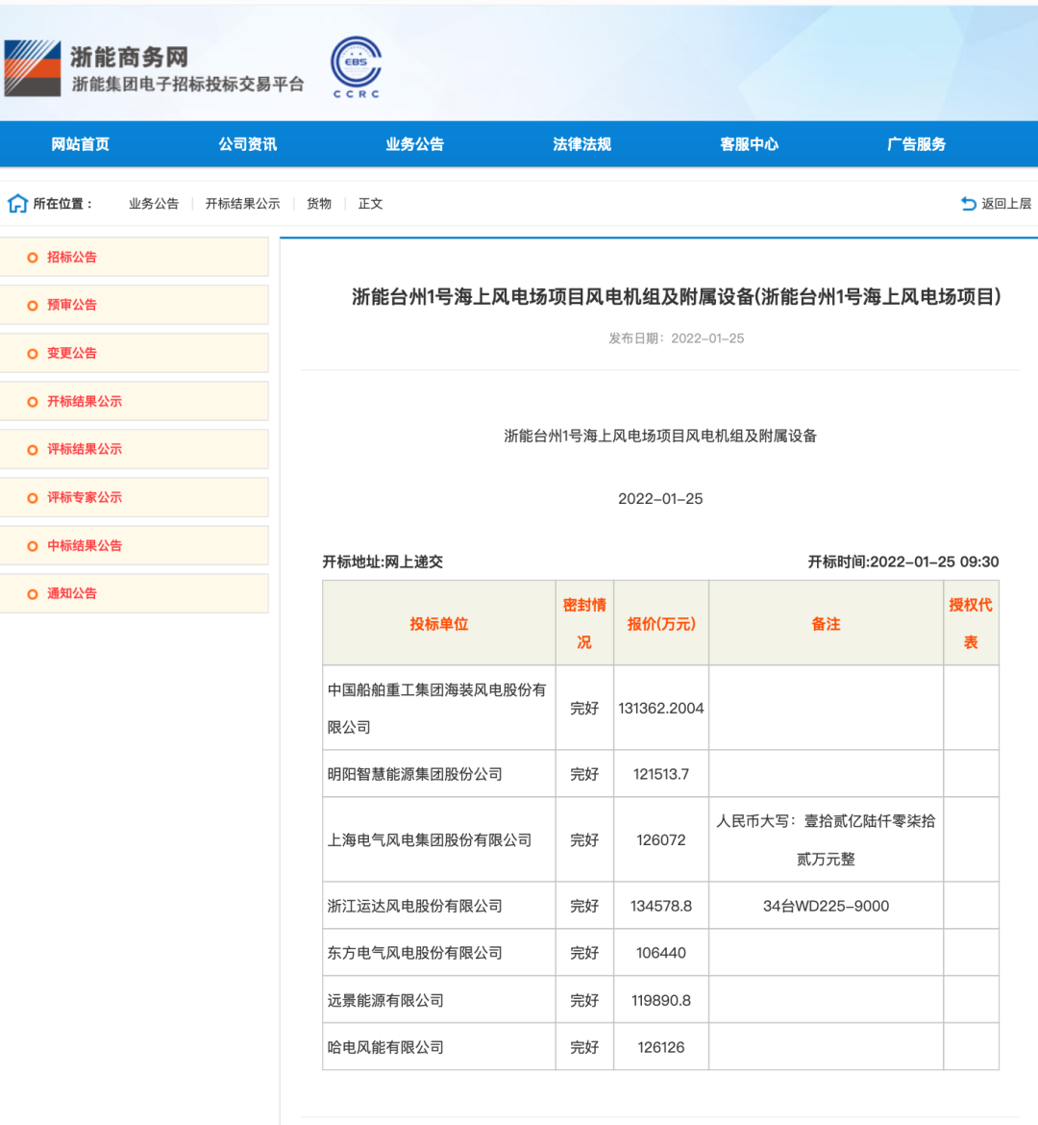Select 预审公告 in the sidebar

135,305
